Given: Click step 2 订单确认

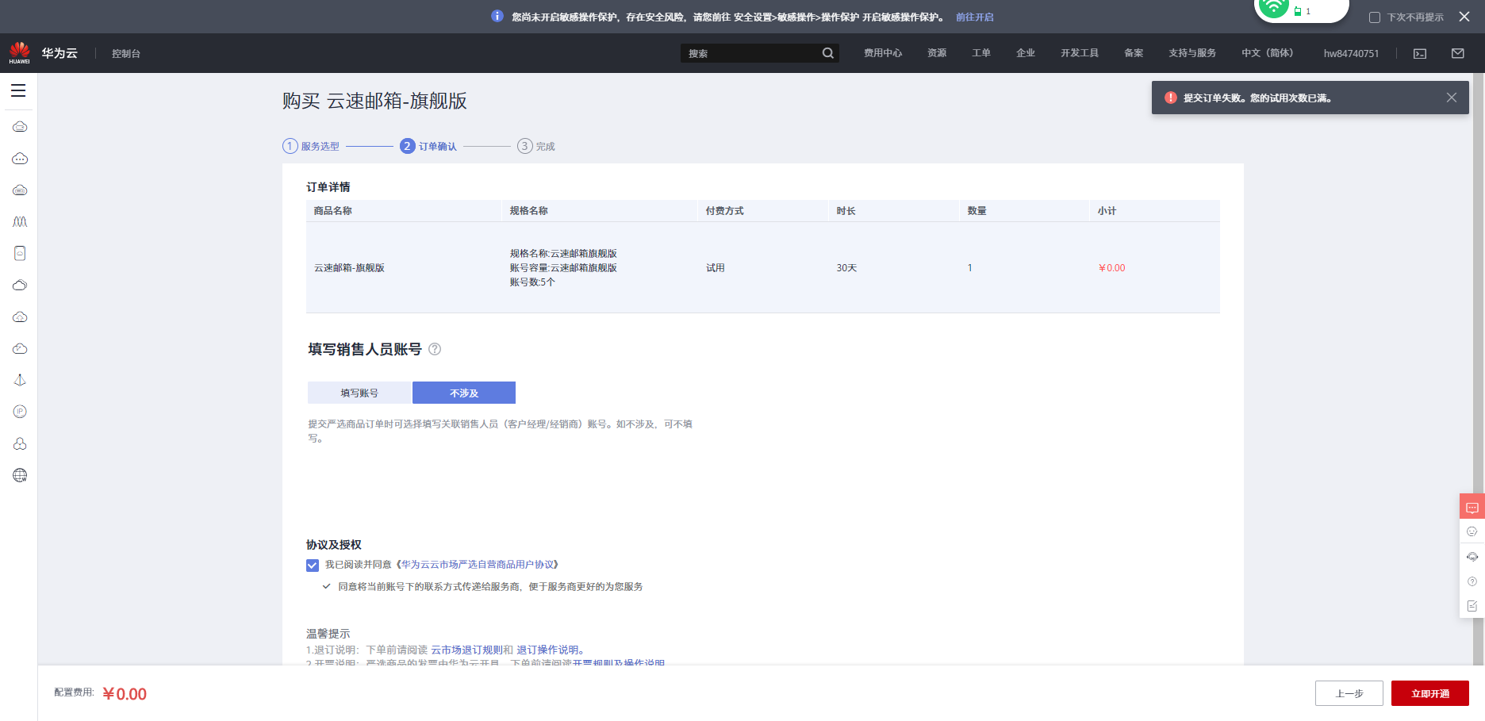Looking at the screenshot, I should [428, 146].
